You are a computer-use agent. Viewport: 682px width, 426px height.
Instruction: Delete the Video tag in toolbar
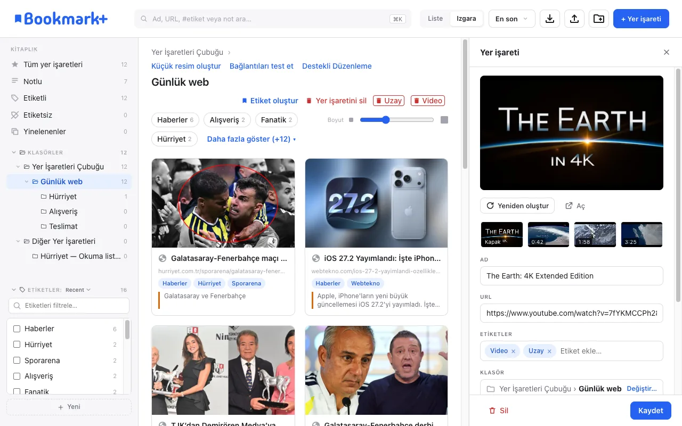click(x=427, y=101)
